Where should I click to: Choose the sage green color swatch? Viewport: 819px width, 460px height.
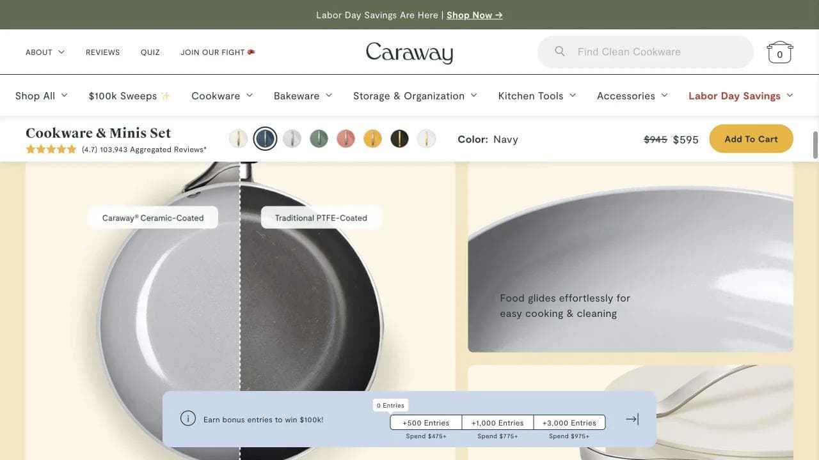click(319, 139)
